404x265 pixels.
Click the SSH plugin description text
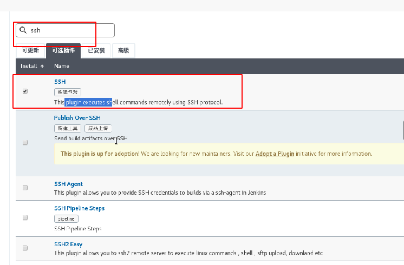click(x=138, y=102)
